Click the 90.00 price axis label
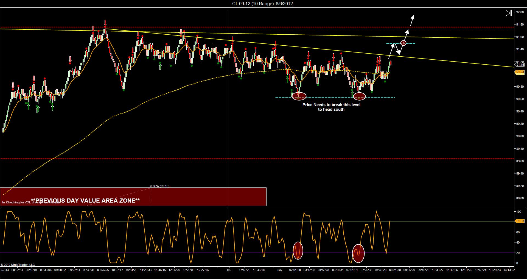 [520, 136]
